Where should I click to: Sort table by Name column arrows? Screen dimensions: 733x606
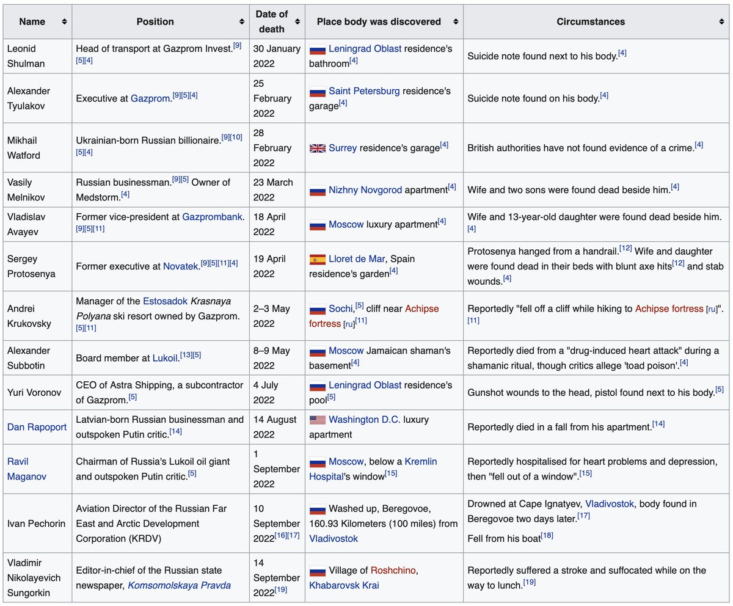64,22
